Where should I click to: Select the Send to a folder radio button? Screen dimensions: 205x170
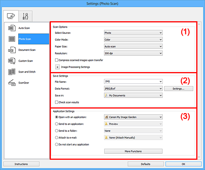point(57,131)
